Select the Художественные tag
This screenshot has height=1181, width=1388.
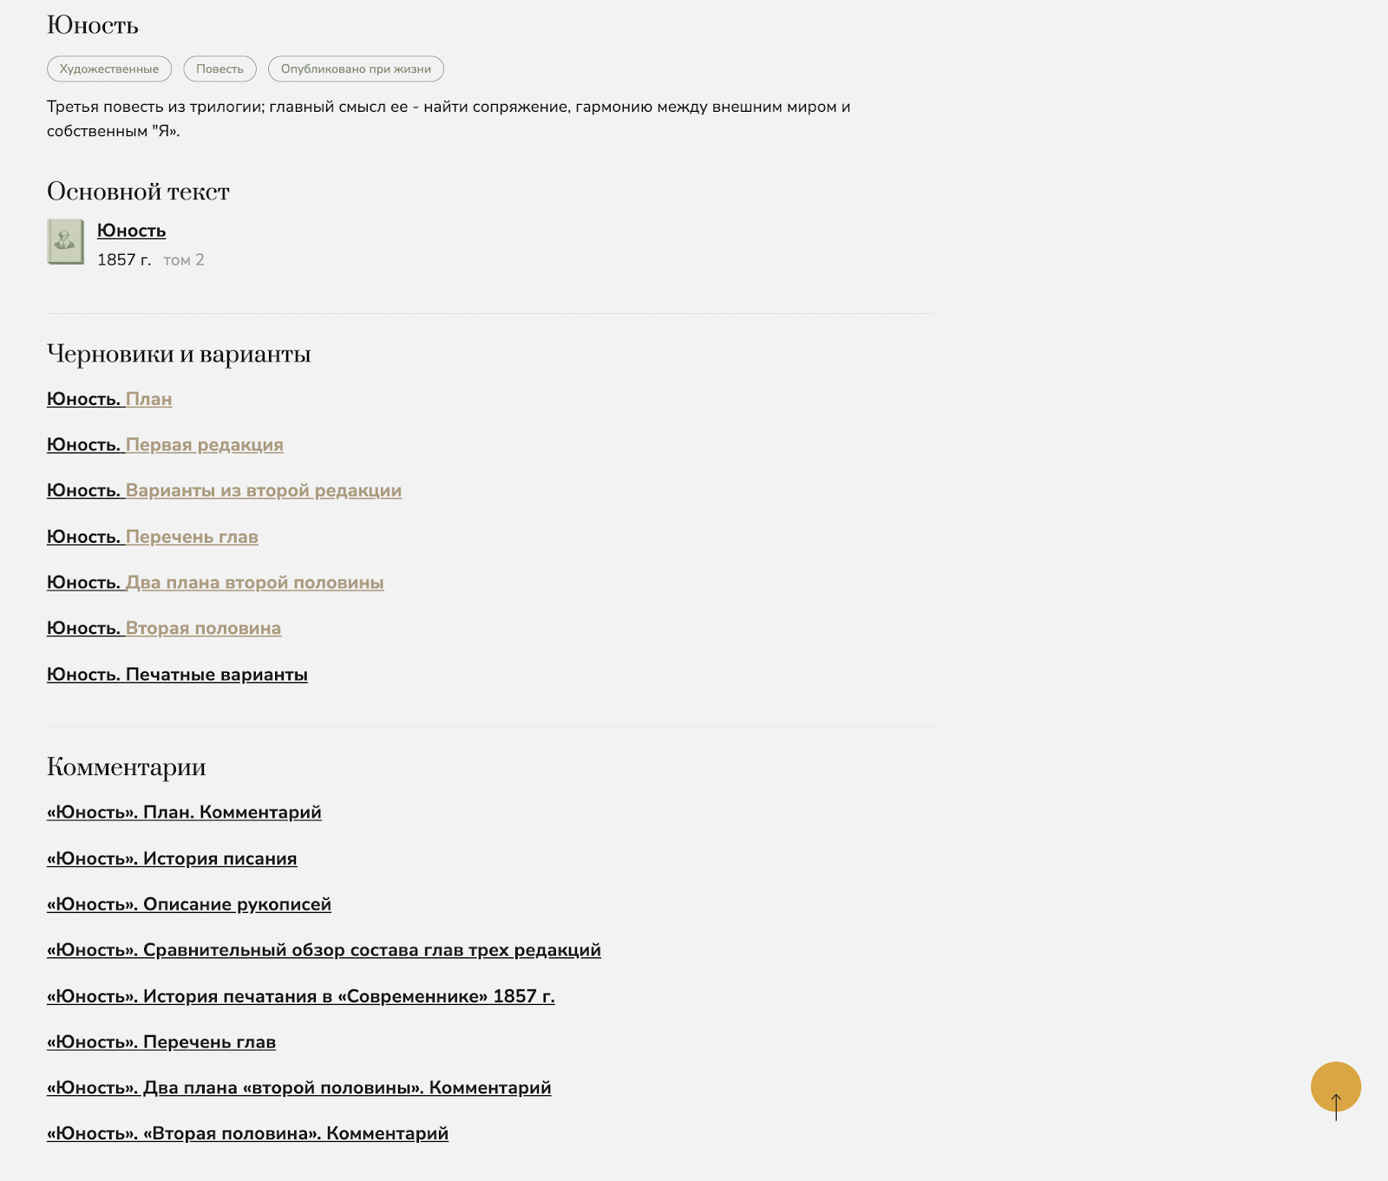[109, 69]
